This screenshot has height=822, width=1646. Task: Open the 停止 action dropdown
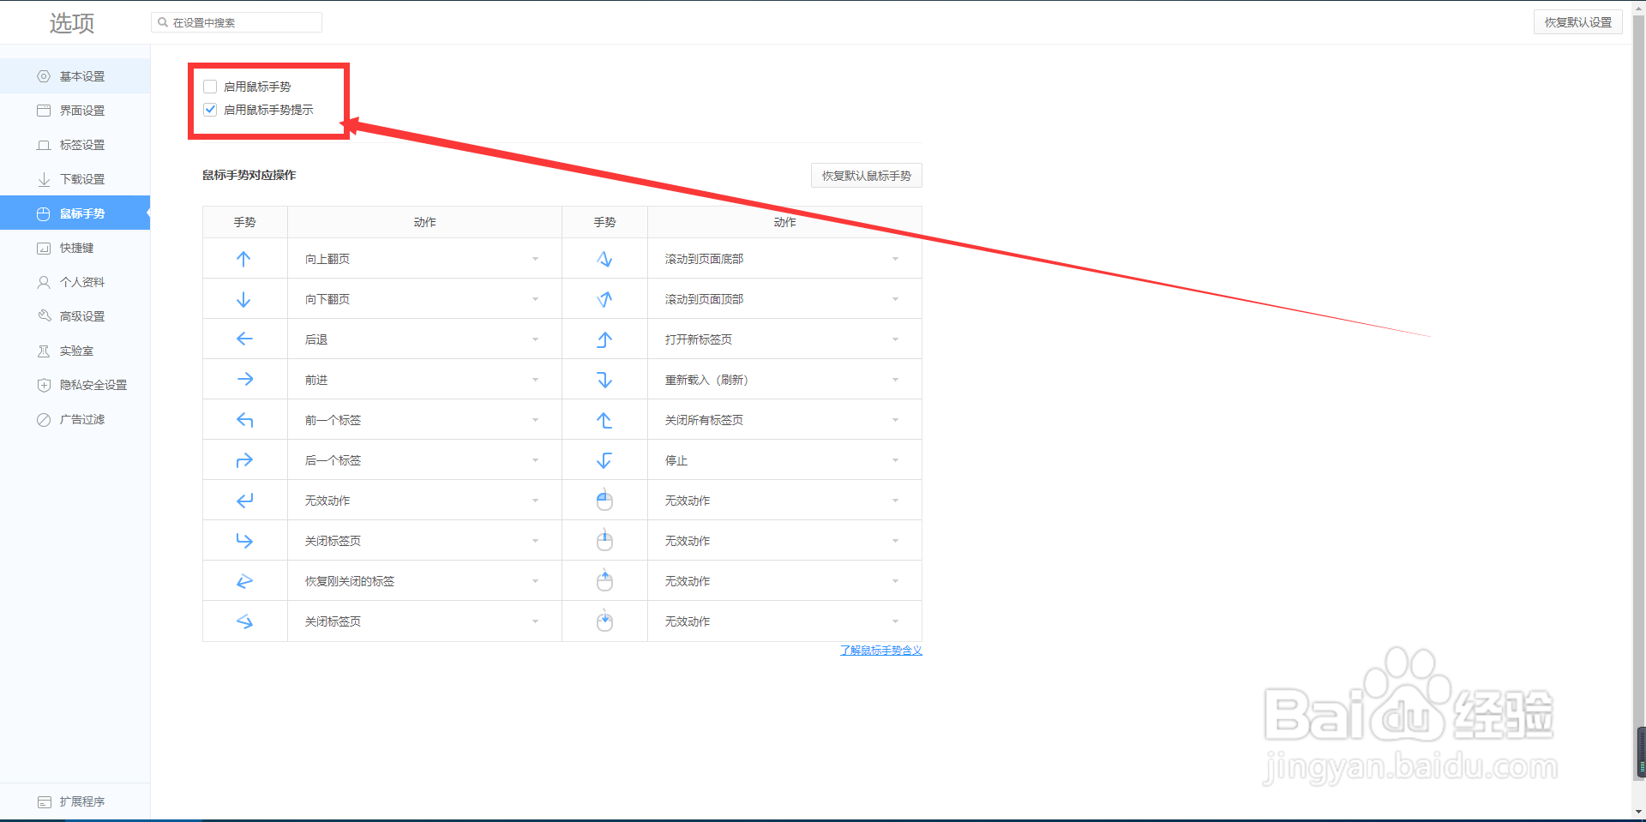784,460
